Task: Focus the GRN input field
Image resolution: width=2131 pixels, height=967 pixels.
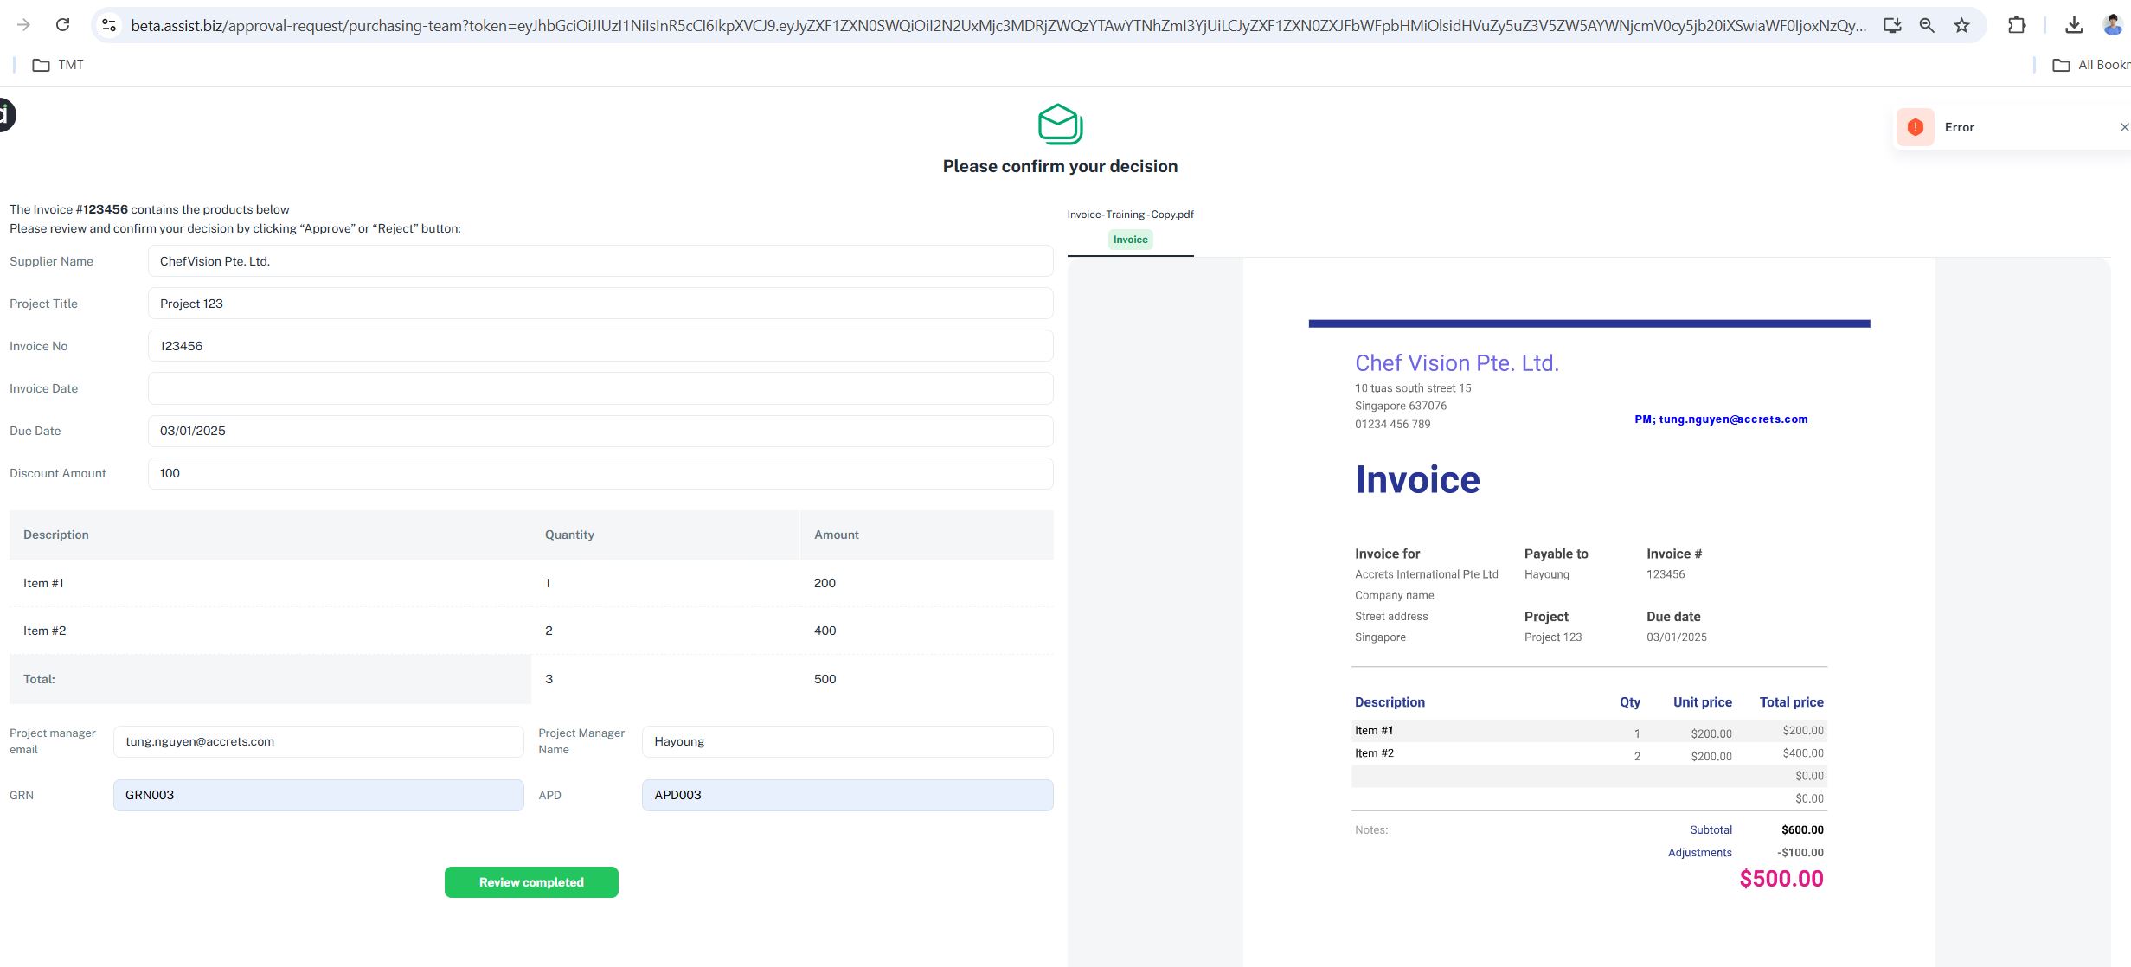Action: [318, 795]
